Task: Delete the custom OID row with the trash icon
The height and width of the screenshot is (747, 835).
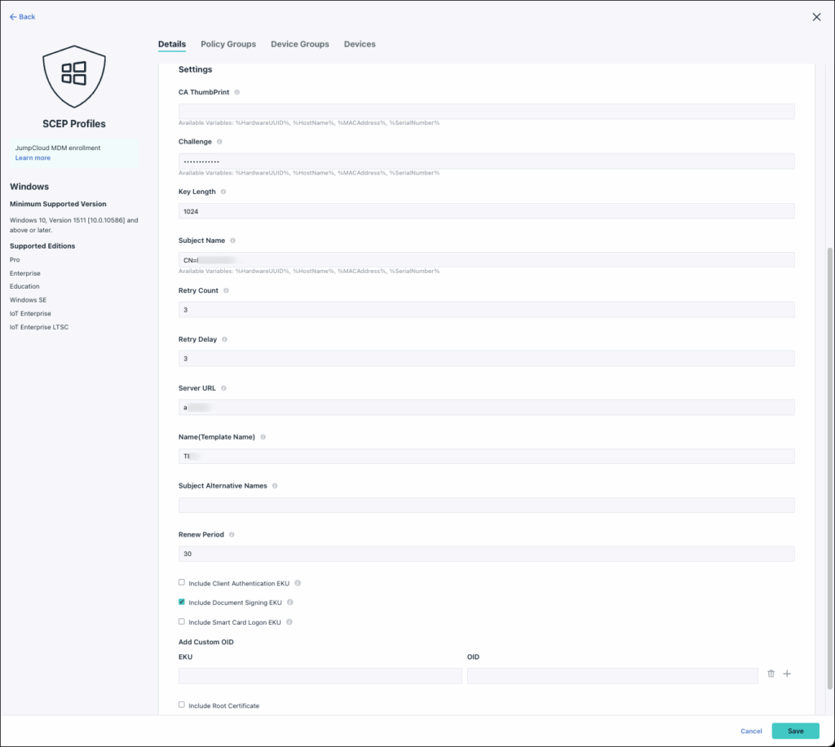Action: [x=771, y=673]
